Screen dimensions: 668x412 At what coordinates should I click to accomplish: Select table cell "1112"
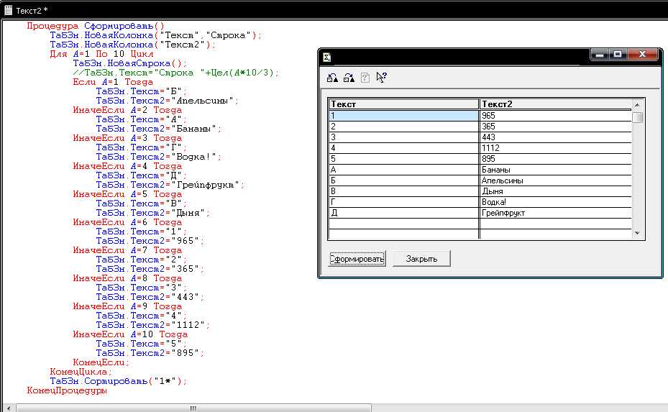(x=556, y=148)
